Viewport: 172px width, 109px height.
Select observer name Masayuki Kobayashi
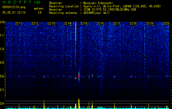click(x=98, y=3)
